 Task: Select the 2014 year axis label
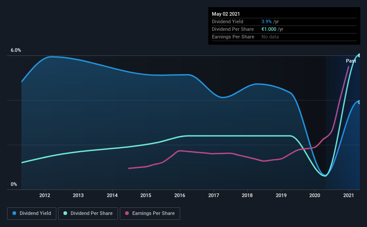112,195
